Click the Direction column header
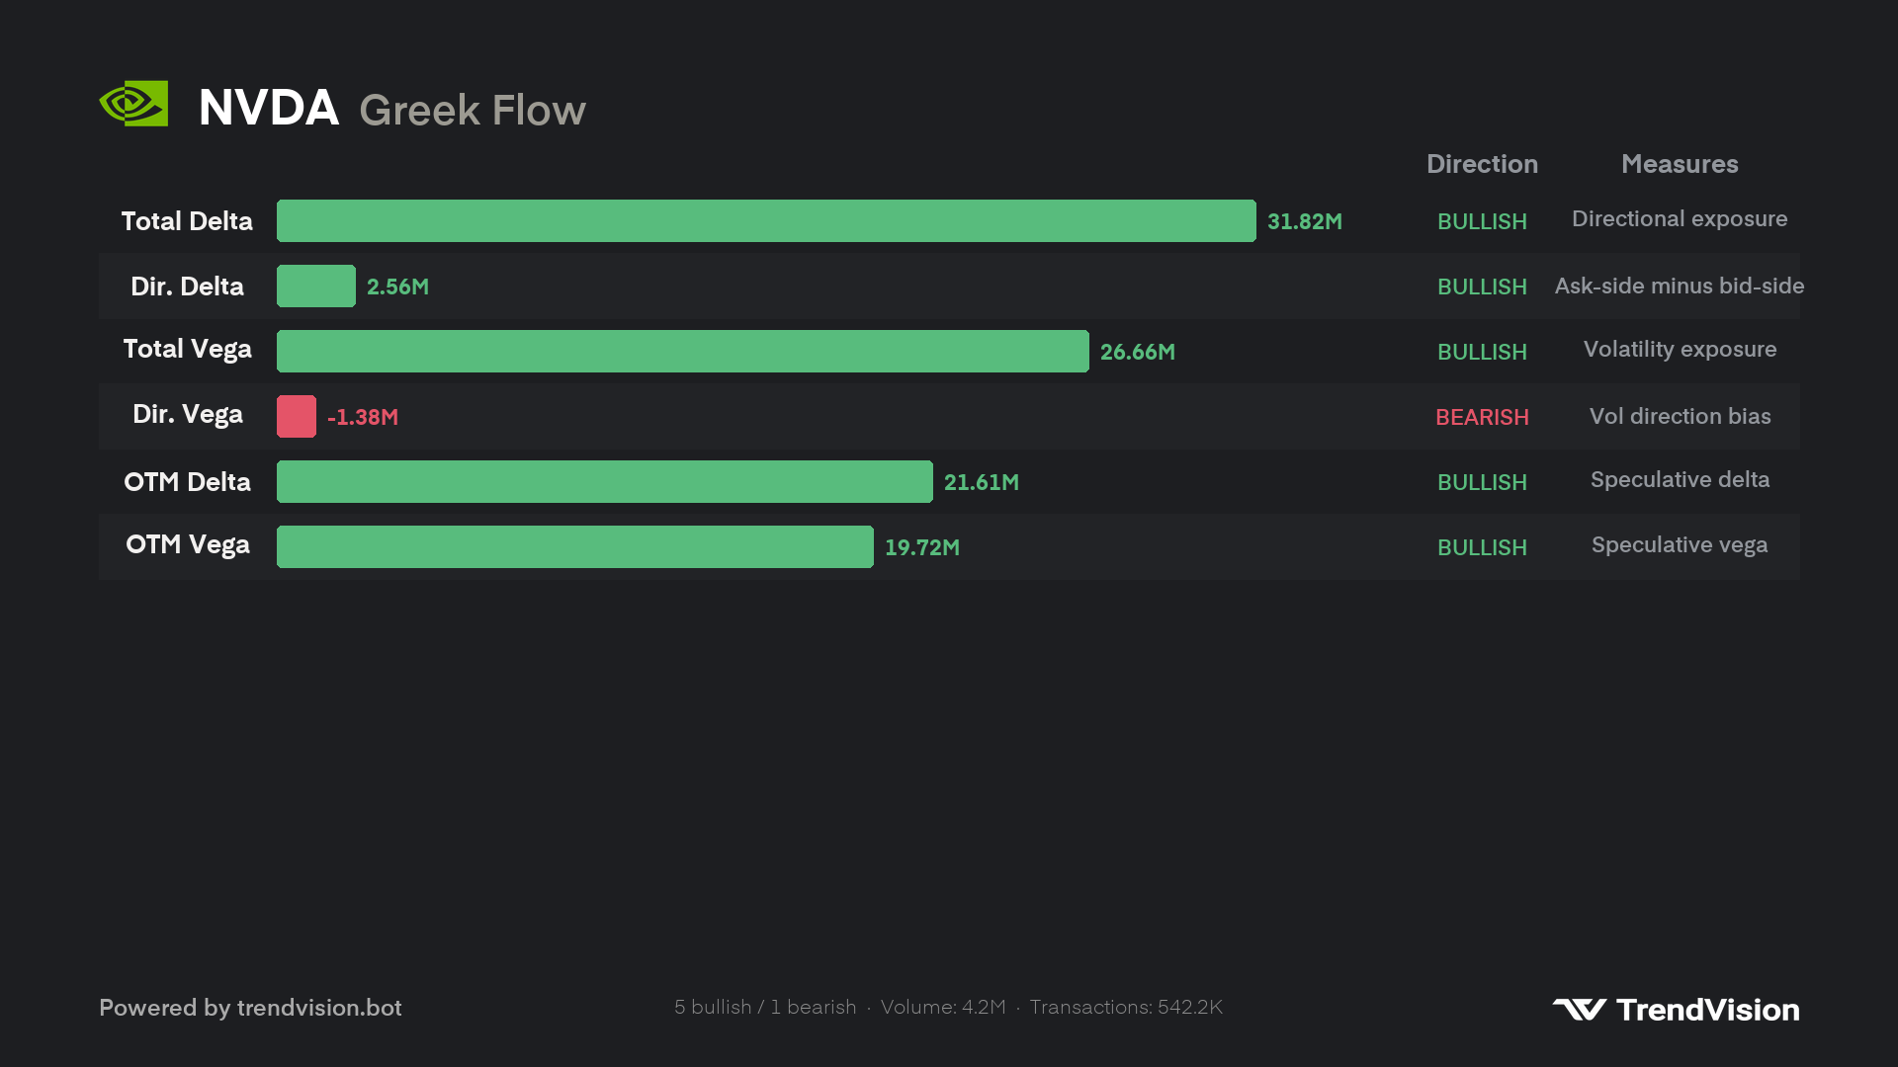Viewport: 1898px width, 1067px height. 1482,164
